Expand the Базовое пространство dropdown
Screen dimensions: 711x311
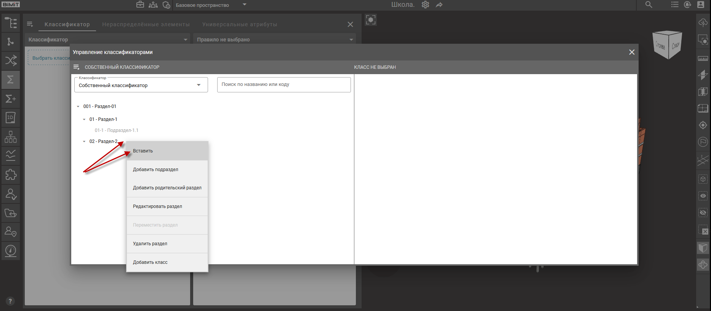pos(244,5)
